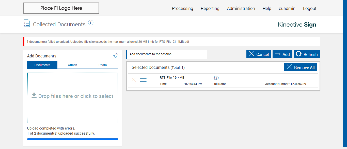Switch to the Attach tab
The width and height of the screenshot is (347, 149).
72,65
